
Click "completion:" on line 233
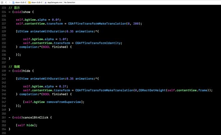[x=29, y=47]
